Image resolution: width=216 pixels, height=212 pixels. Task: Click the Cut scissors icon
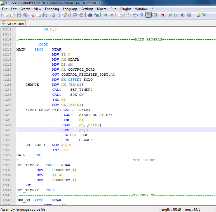(x=53, y=15)
